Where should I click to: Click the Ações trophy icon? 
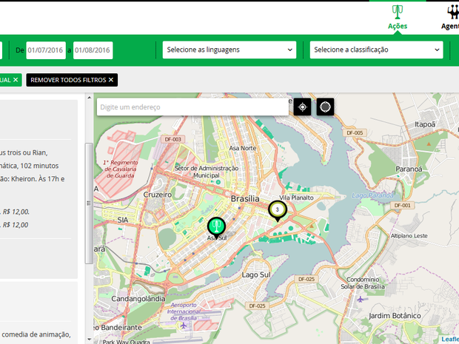[398, 11]
